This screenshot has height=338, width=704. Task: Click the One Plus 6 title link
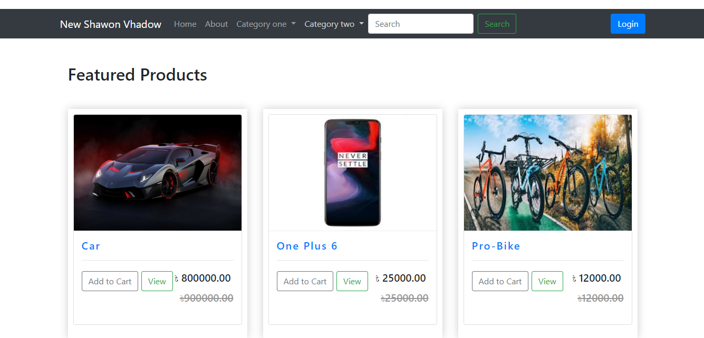tap(307, 246)
